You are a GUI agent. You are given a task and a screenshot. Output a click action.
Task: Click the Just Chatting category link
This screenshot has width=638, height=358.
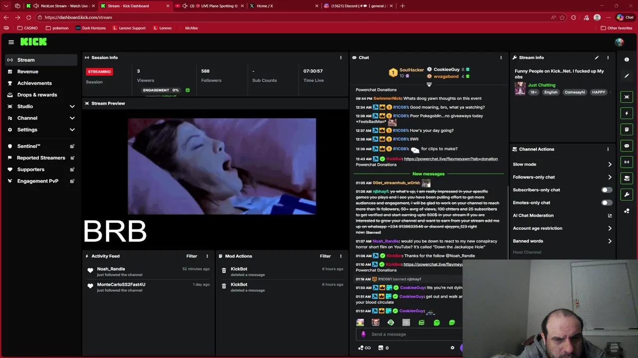(x=541, y=85)
